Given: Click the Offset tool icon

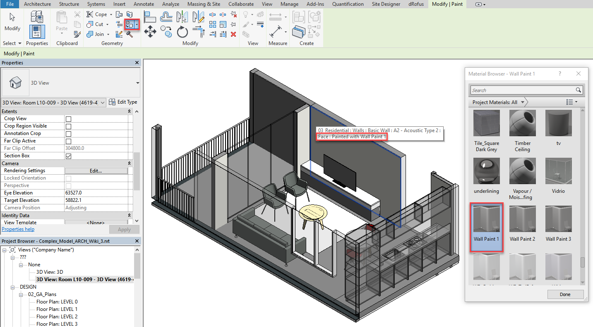Looking at the screenshot, I should [x=166, y=17].
